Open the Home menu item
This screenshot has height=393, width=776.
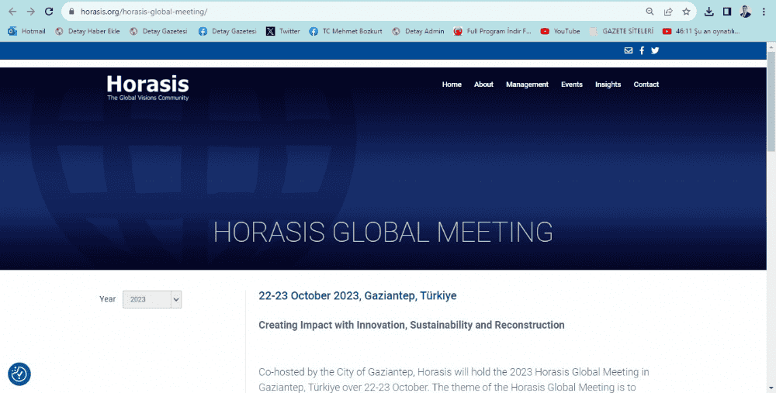pos(452,84)
